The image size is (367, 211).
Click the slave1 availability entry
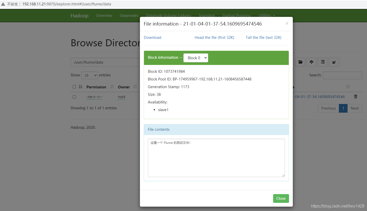click(x=163, y=110)
